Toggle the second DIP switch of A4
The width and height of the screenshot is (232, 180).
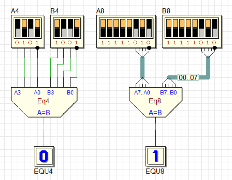(x=24, y=28)
